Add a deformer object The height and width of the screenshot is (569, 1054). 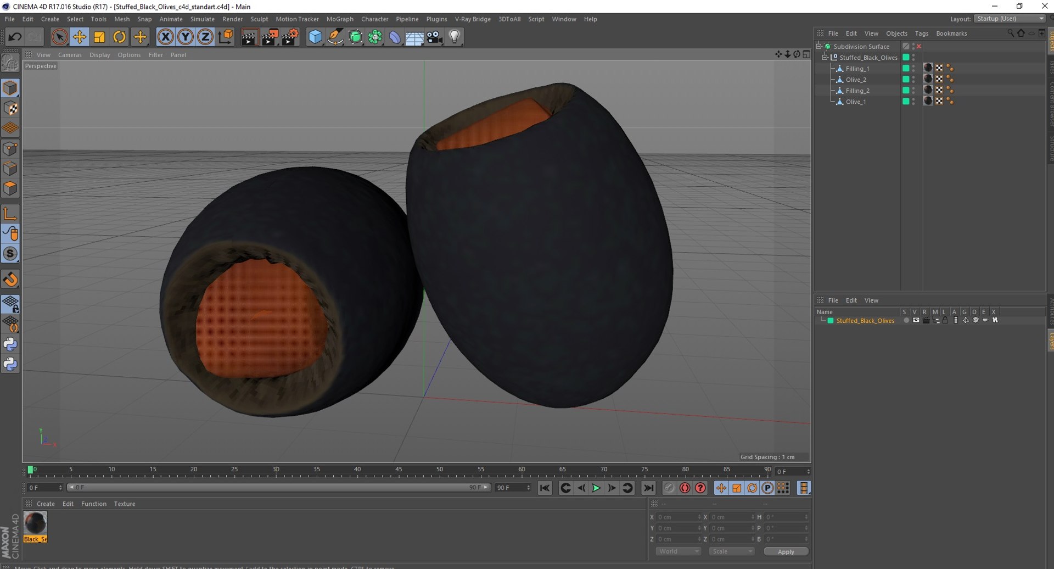[x=395, y=37]
